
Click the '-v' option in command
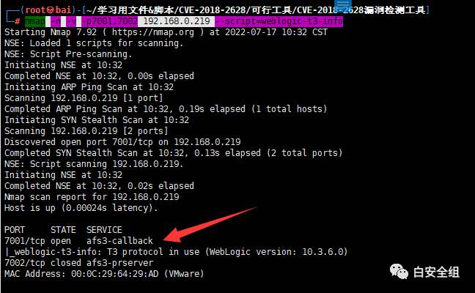[x=71, y=21]
